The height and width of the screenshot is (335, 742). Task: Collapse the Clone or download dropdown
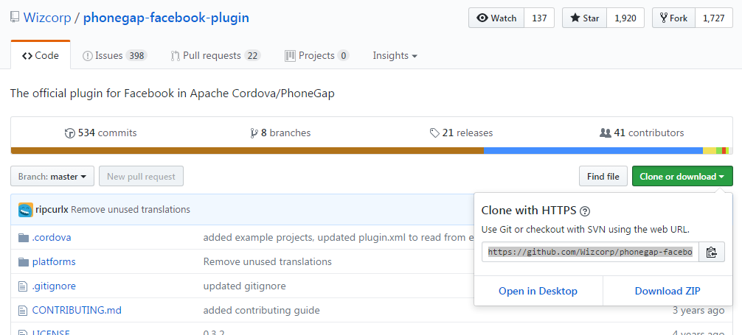pyautogui.click(x=682, y=176)
